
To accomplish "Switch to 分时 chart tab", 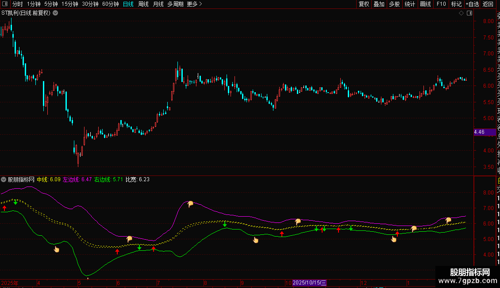I will coord(18,4).
